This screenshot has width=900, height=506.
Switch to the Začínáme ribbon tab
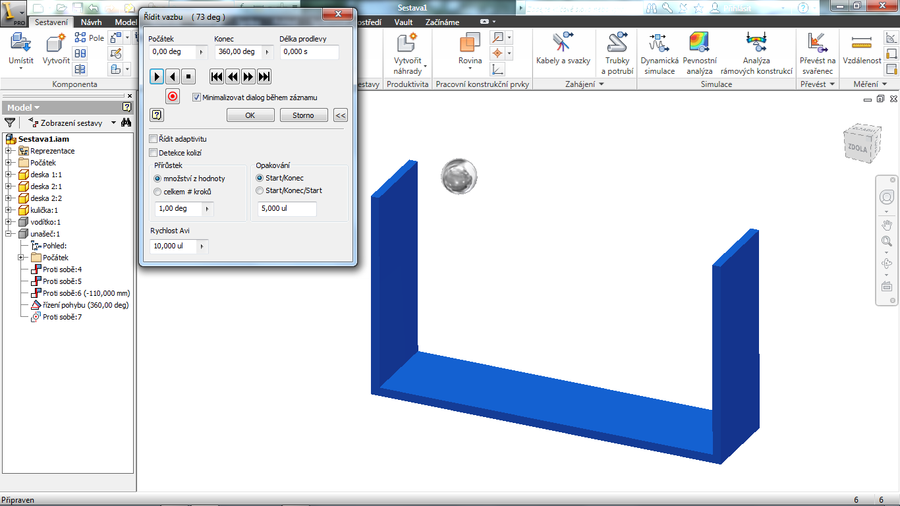tap(443, 22)
